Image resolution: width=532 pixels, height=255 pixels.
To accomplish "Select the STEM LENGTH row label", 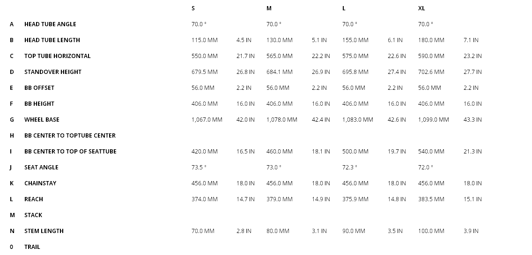I will pyautogui.click(x=44, y=231).
